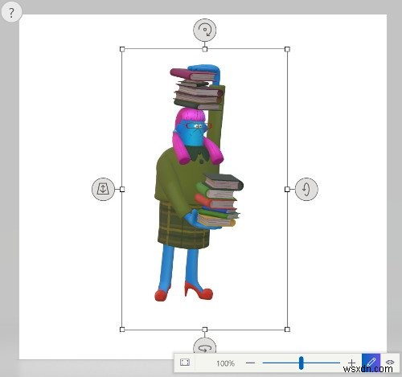Toggle the eye 3D view button
This screenshot has height=377, width=402.
tap(390, 363)
